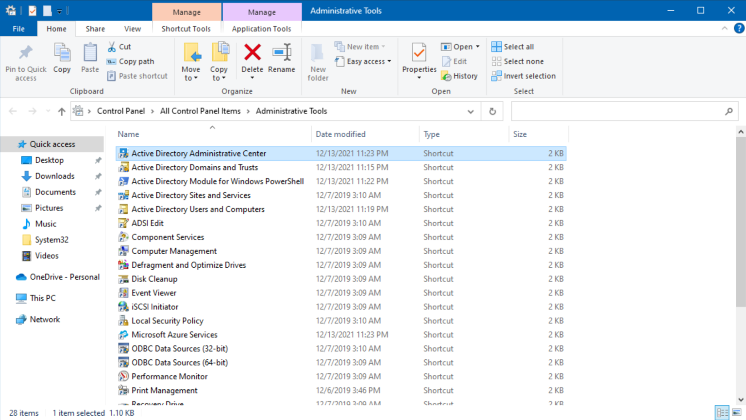Open Event Viewer from the file list
Viewport: 746px width, 420px height.
(x=153, y=292)
